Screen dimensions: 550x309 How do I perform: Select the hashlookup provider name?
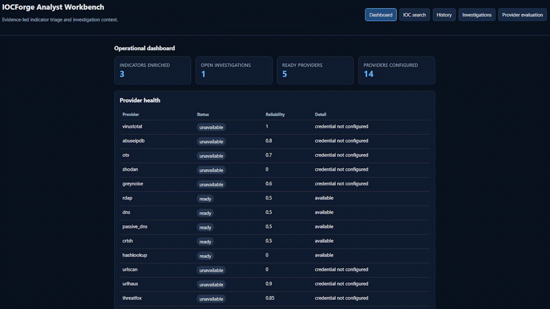pos(135,255)
